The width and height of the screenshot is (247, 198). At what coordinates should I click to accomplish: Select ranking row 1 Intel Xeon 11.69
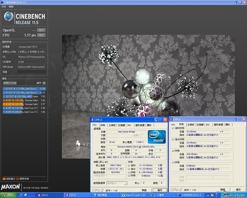pyautogui.click(x=24, y=89)
